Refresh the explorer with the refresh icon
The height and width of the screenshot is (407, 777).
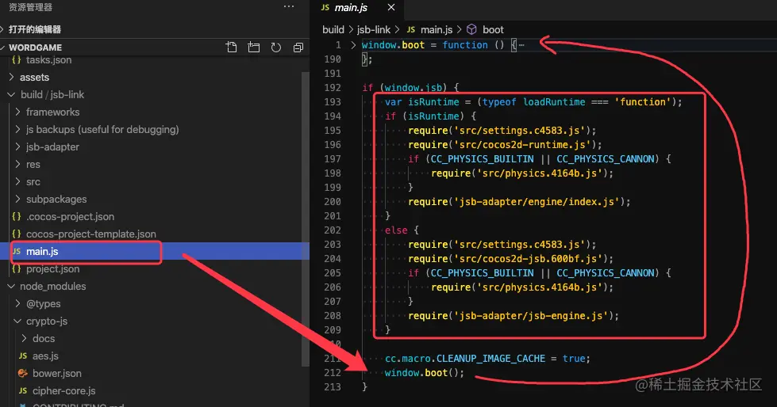pos(276,48)
